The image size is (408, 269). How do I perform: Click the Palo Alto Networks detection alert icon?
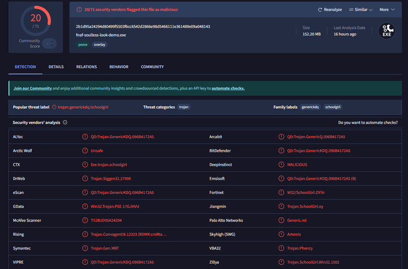pos(281,221)
